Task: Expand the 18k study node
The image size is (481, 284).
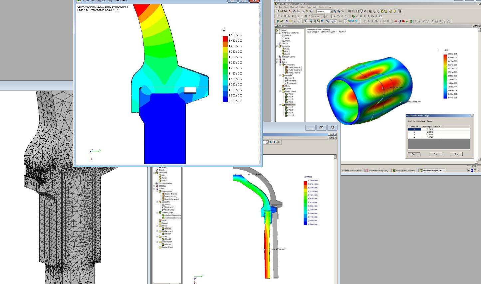Action: click(277, 60)
